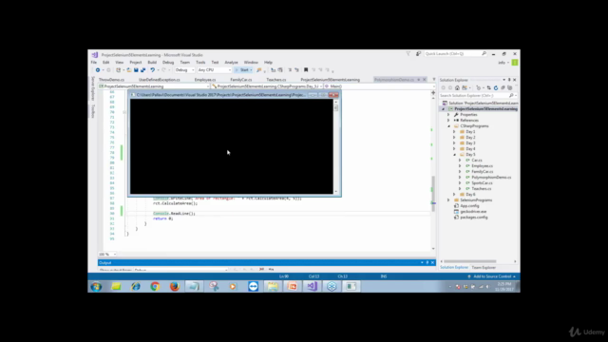Click the Find in Files toolbar icon
The height and width of the screenshot is (342, 608).
(x=259, y=70)
